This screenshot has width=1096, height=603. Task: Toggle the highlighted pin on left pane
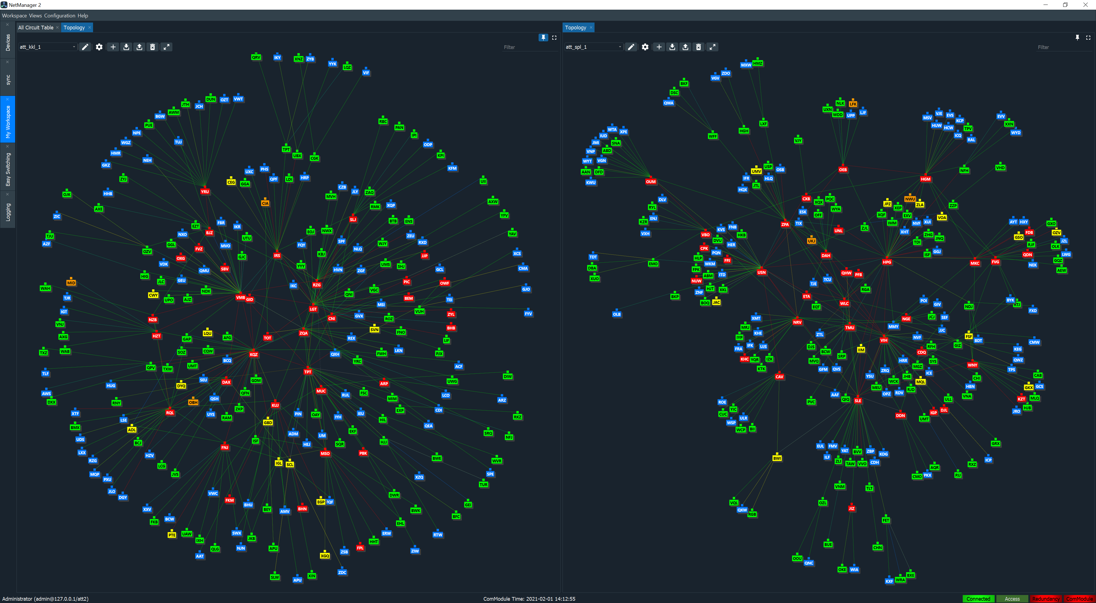click(x=543, y=38)
